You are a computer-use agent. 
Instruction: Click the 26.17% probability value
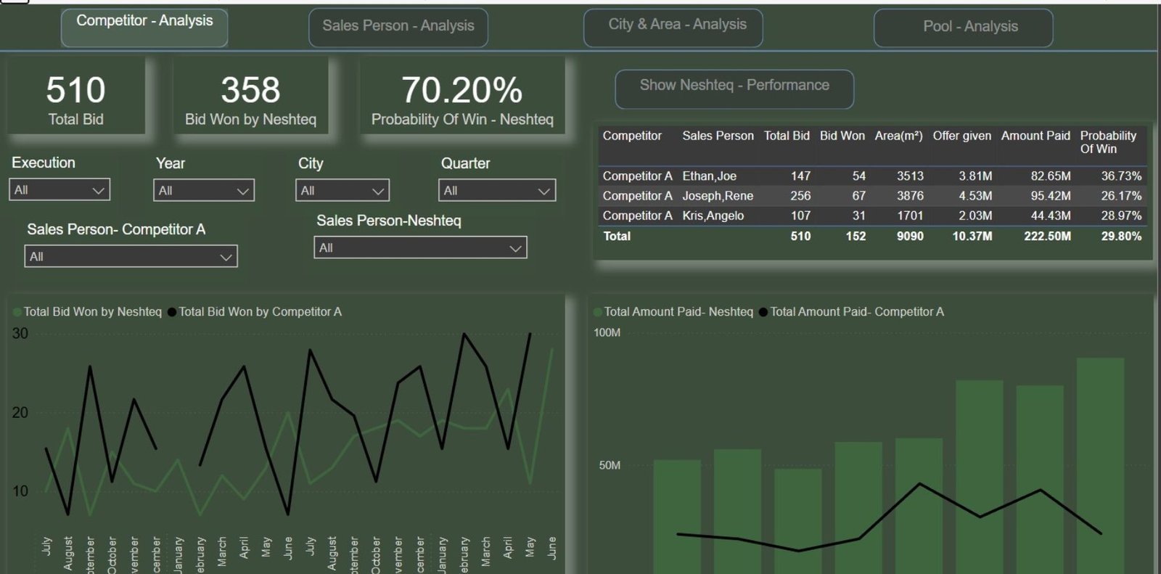tap(1121, 196)
